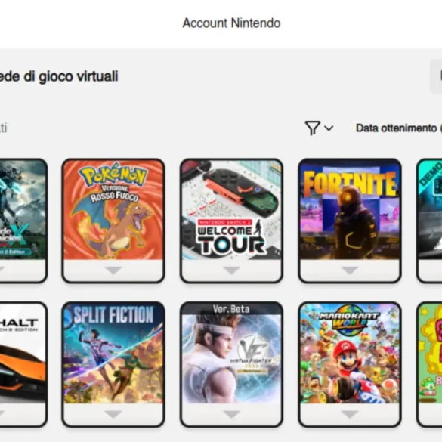The height and width of the screenshot is (442, 442).
Task: Click the Schede di gioco virtuali heading
Action: click(59, 76)
